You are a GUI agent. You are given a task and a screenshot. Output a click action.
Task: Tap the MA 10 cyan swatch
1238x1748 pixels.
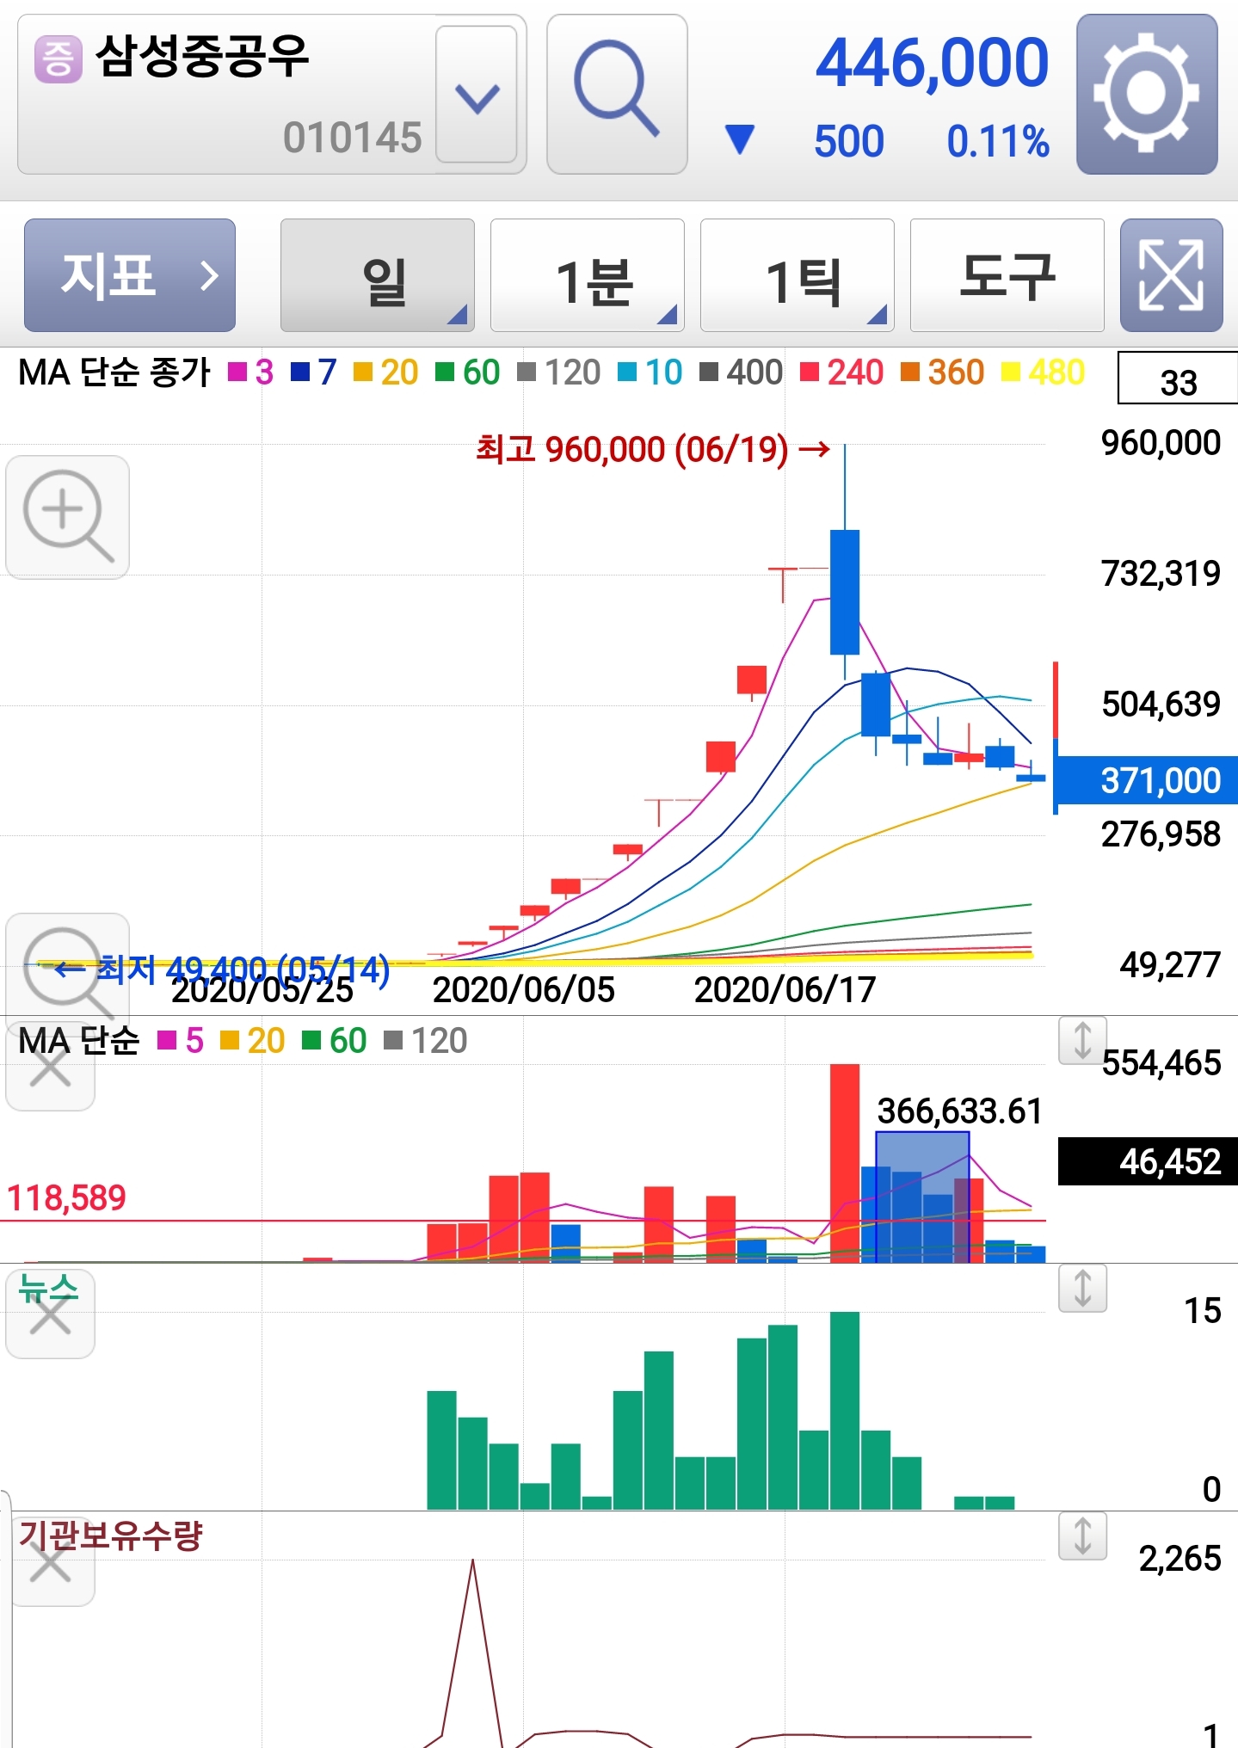tap(626, 372)
